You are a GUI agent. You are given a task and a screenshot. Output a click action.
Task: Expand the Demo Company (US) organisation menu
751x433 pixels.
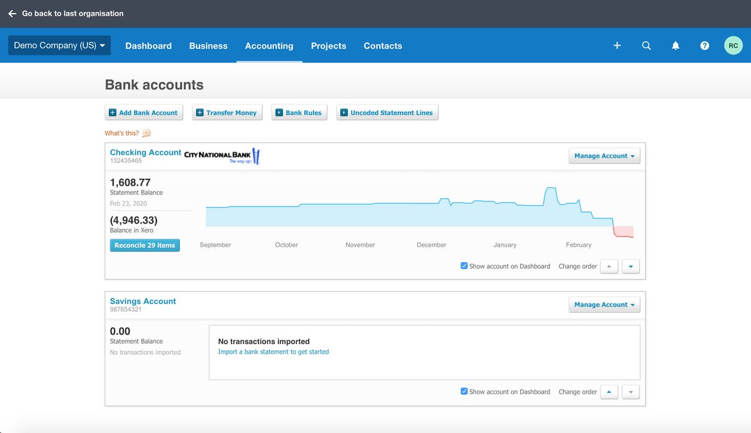click(59, 45)
